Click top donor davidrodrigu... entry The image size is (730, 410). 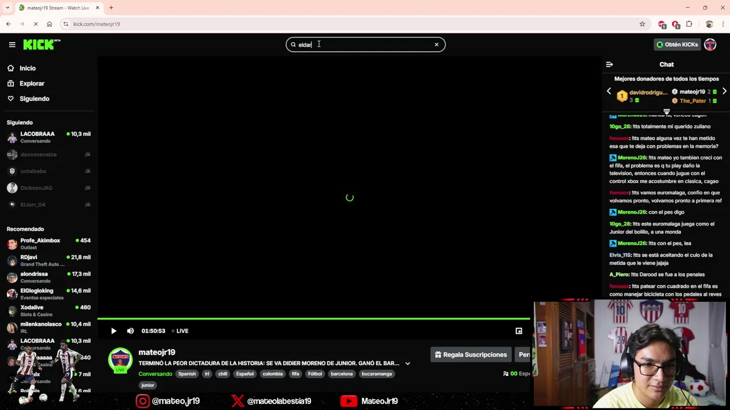(x=642, y=96)
